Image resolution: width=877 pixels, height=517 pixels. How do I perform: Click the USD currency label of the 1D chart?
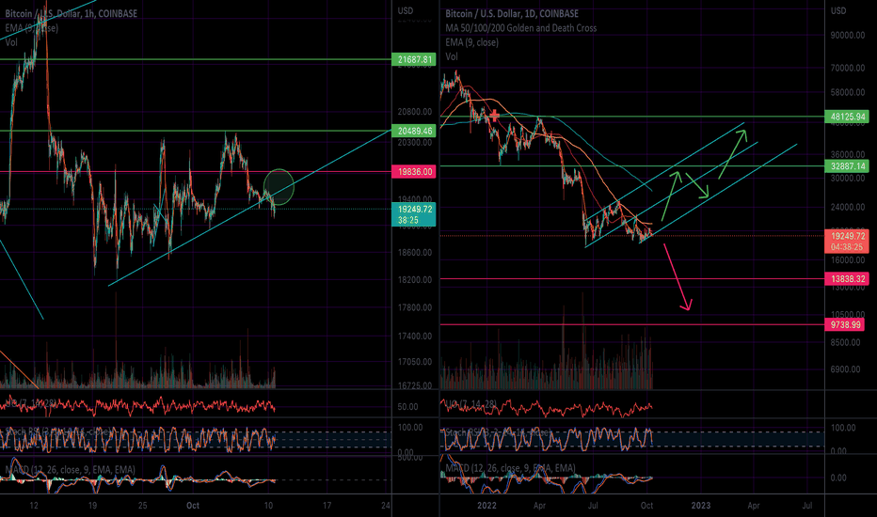pos(837,10)
